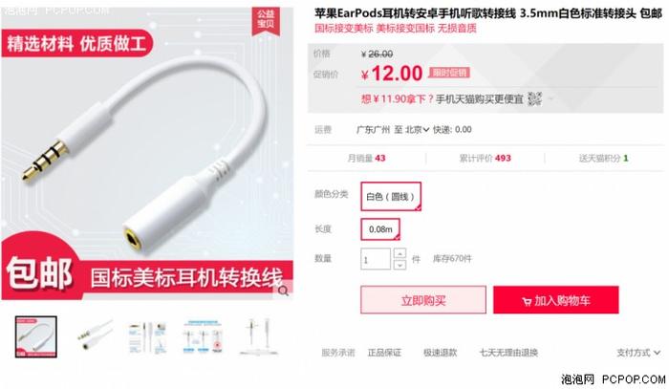Click the magnifier zoom icon on product image

[283, 292]
